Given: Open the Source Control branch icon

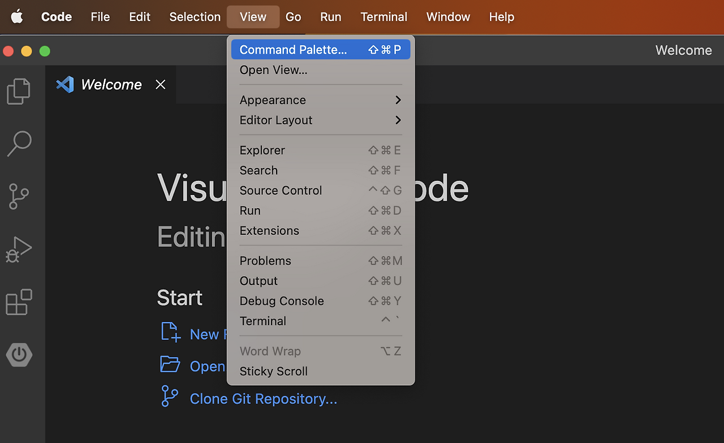Looking at the screenshot, I should tap(19, 196).
